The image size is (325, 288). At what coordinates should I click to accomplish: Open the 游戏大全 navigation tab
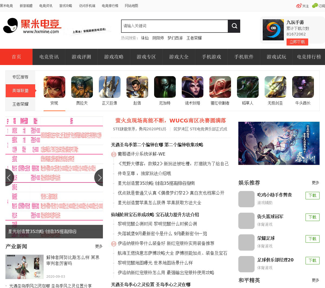click(x=179, y=57)
